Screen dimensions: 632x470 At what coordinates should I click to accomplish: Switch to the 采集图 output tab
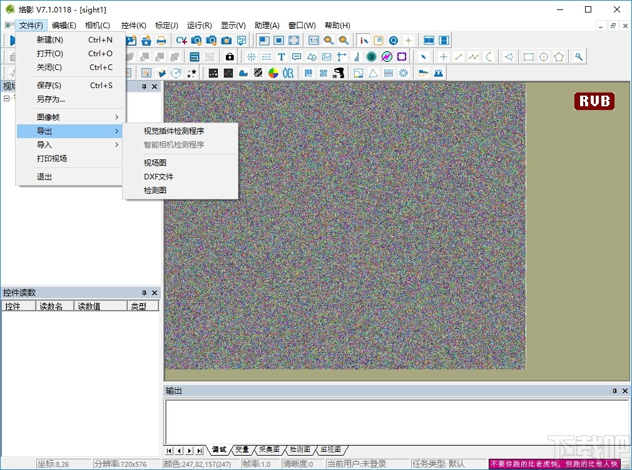coord(269,449)
